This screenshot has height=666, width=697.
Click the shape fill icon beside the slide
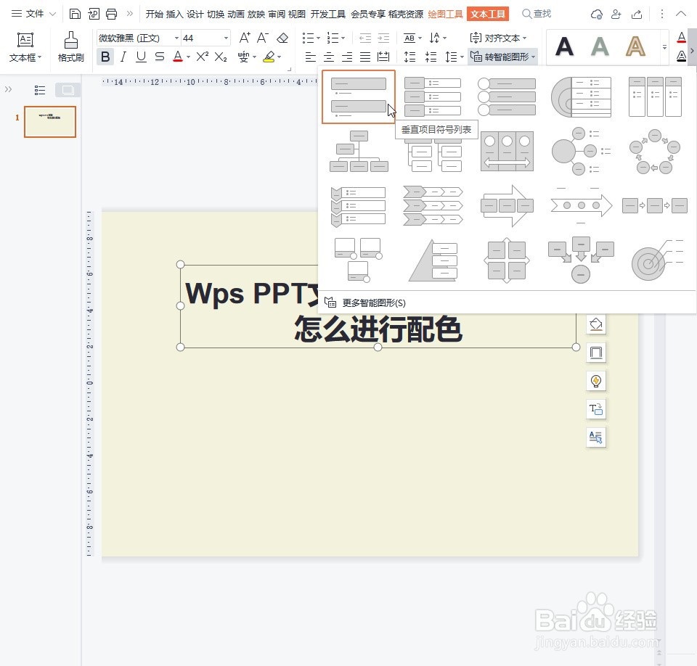pos(595,324)
